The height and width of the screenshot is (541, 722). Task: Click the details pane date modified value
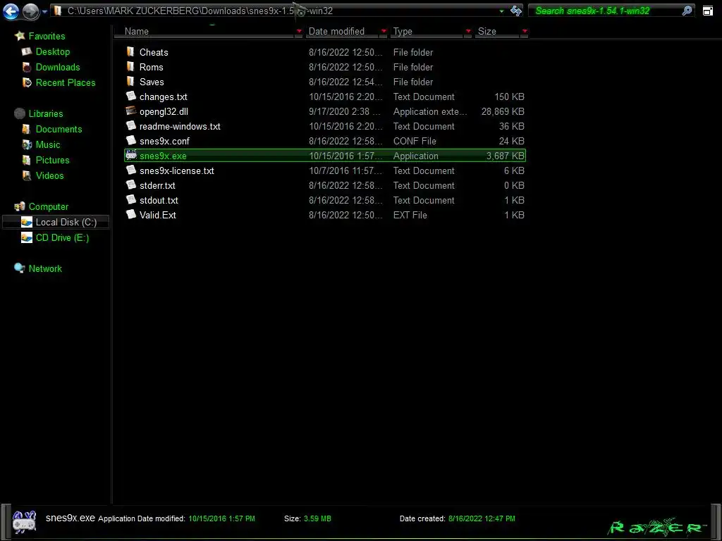click(221, 518)
